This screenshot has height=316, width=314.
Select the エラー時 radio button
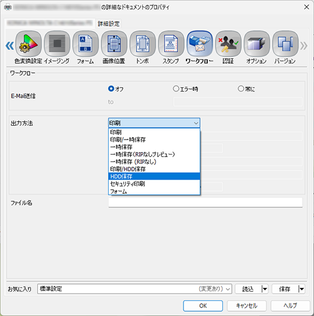[x=176, y=89]
